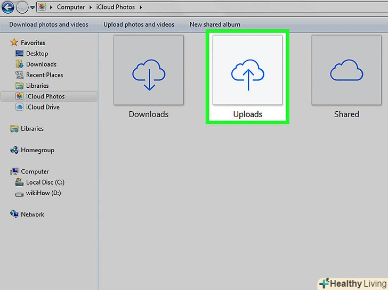This screenshot has height=290, width=388.
Task: Open iCloud Drive in sidebar
Action: click(43, 107)
